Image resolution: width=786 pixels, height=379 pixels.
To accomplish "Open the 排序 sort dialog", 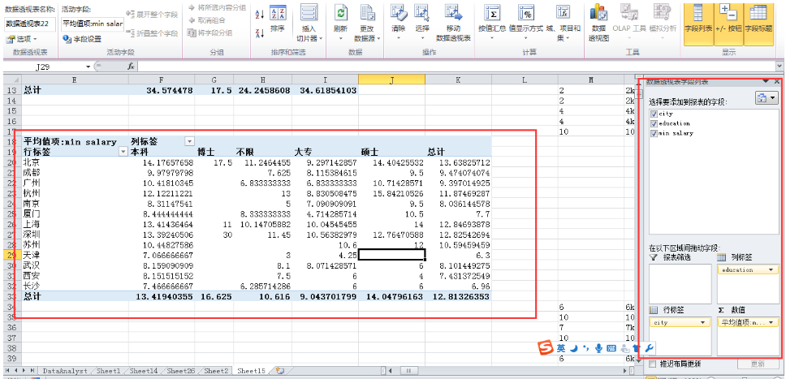I will pos(277,19).
